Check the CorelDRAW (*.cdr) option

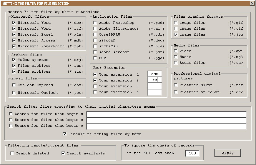[95, 34]
